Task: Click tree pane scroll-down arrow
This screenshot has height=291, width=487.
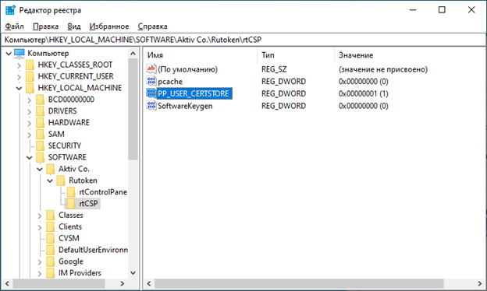Action: 133,273
